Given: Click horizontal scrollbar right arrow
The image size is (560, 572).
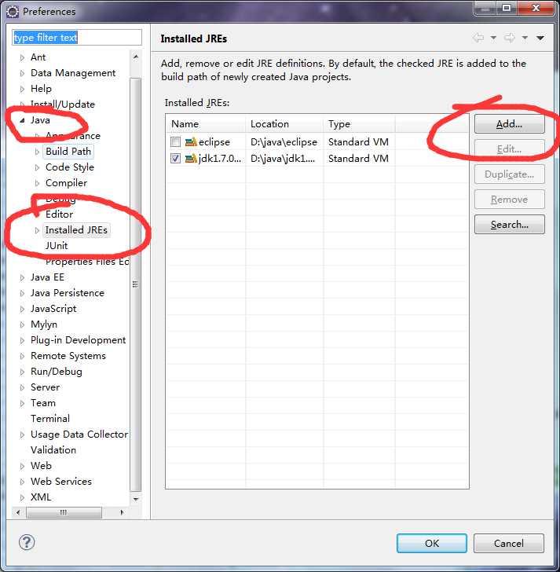Looking at the screenshot, I should click(123, 512).
